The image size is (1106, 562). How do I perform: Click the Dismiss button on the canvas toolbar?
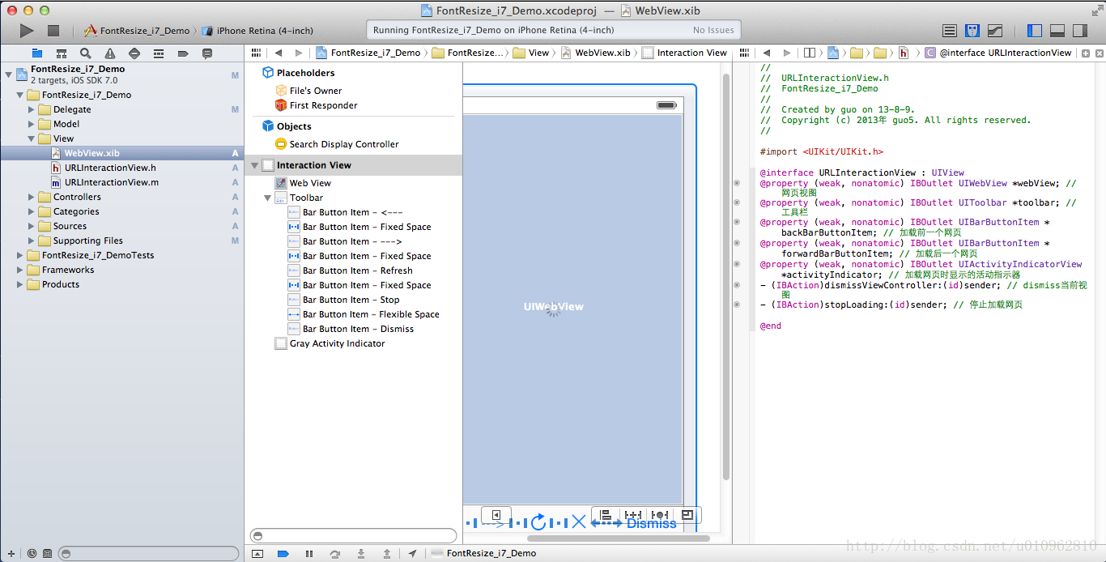click(x=651, y=523)
